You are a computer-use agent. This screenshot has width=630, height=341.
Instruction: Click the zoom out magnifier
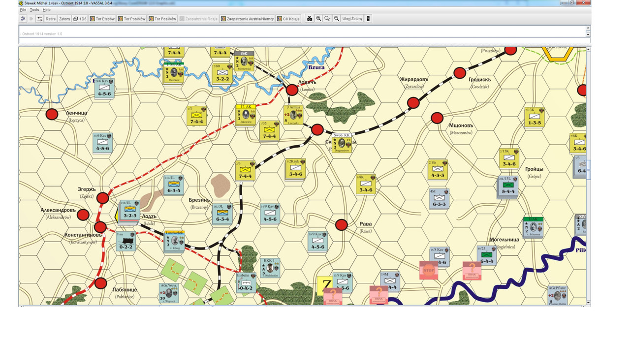tap(336, 19)
